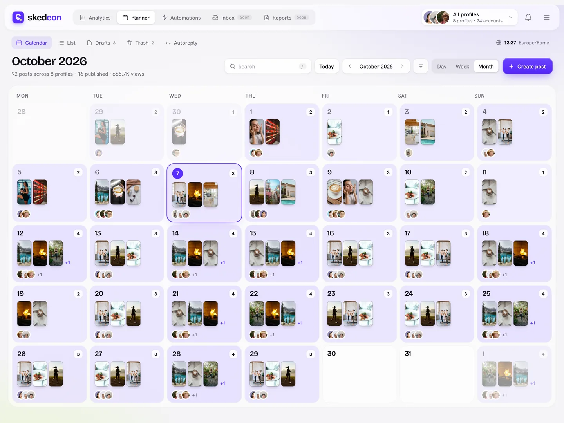Show +1 more profiles on October 21
This screenshot has width=564, height=423.
click(x=195, y=335)
